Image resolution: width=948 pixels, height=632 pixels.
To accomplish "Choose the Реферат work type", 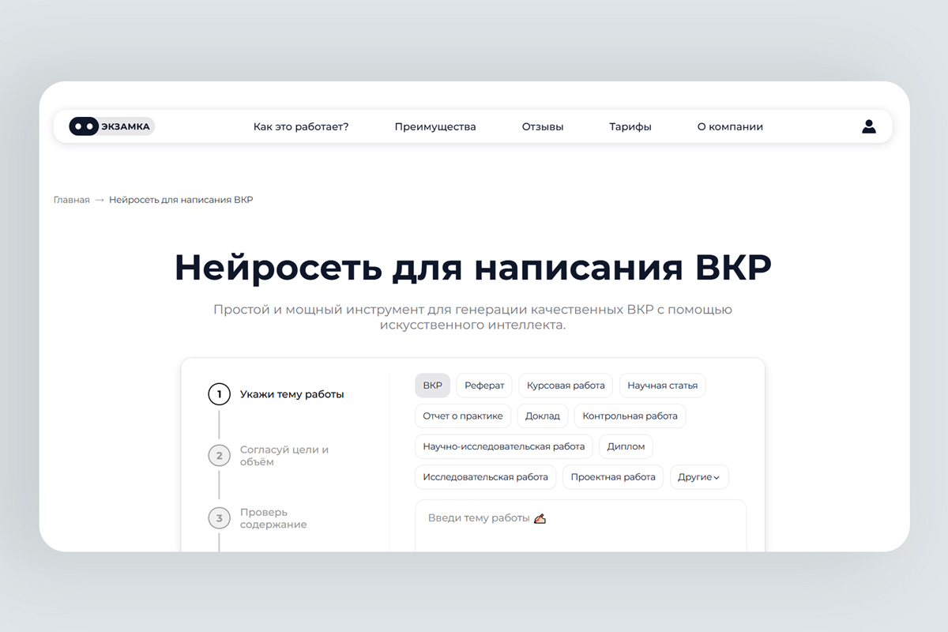I will 484,386.
